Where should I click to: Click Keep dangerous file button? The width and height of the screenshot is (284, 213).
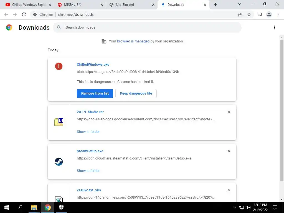click(x=136, y=93)
